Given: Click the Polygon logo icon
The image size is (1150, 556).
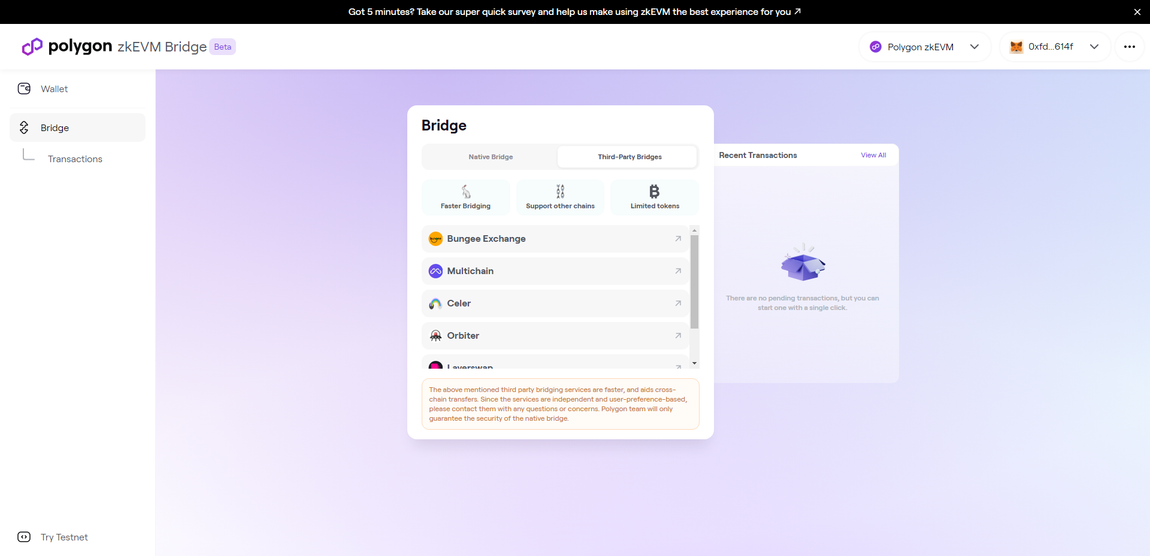Looking at the screenshot, I should pyautogui.click(x=32, y=47).
